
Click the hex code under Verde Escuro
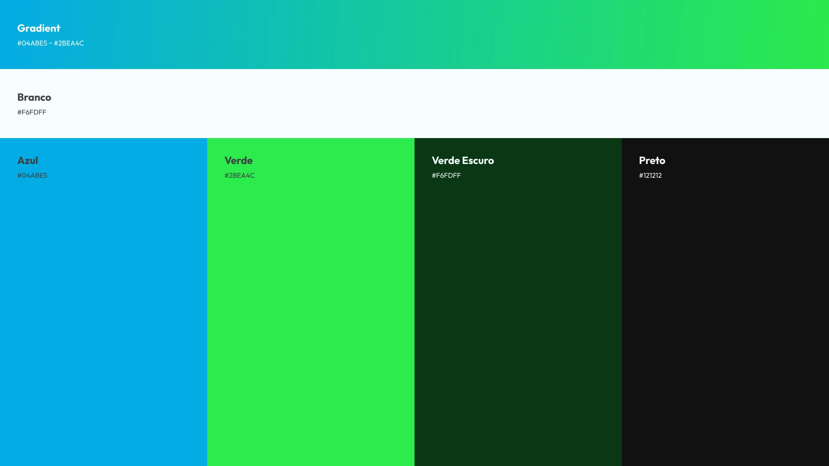coord(446,176)
